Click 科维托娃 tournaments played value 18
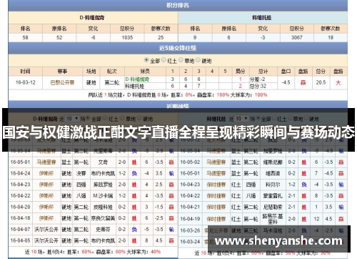Viewport: 357px width, 259px height. click(x=331, y=37)
